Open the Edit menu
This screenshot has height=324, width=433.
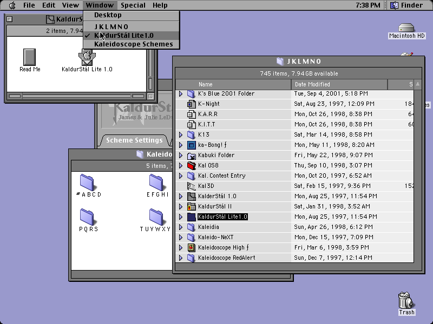click(x=49, y=5)
